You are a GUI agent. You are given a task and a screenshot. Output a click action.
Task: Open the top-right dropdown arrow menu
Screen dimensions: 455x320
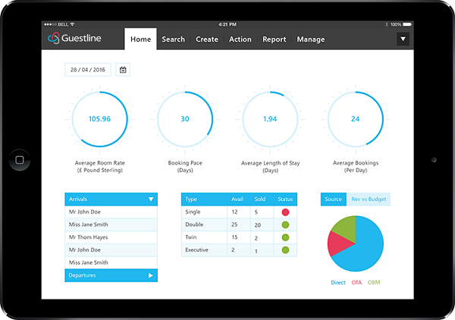click(x=403, y=39)
